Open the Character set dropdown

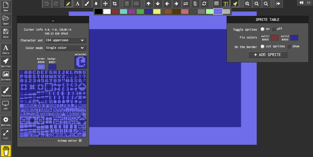click(65, 40)
